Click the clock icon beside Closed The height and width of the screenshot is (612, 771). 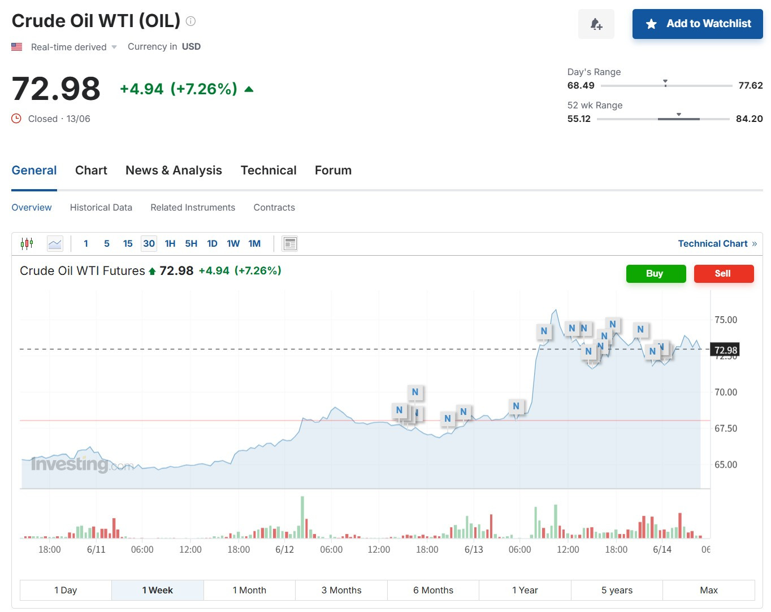(x=16, y=119)
